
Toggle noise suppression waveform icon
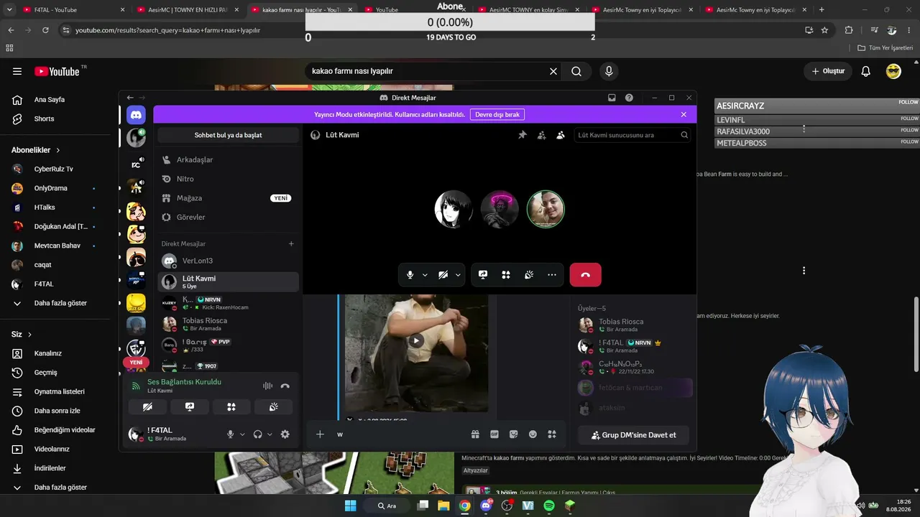[267, 386]
